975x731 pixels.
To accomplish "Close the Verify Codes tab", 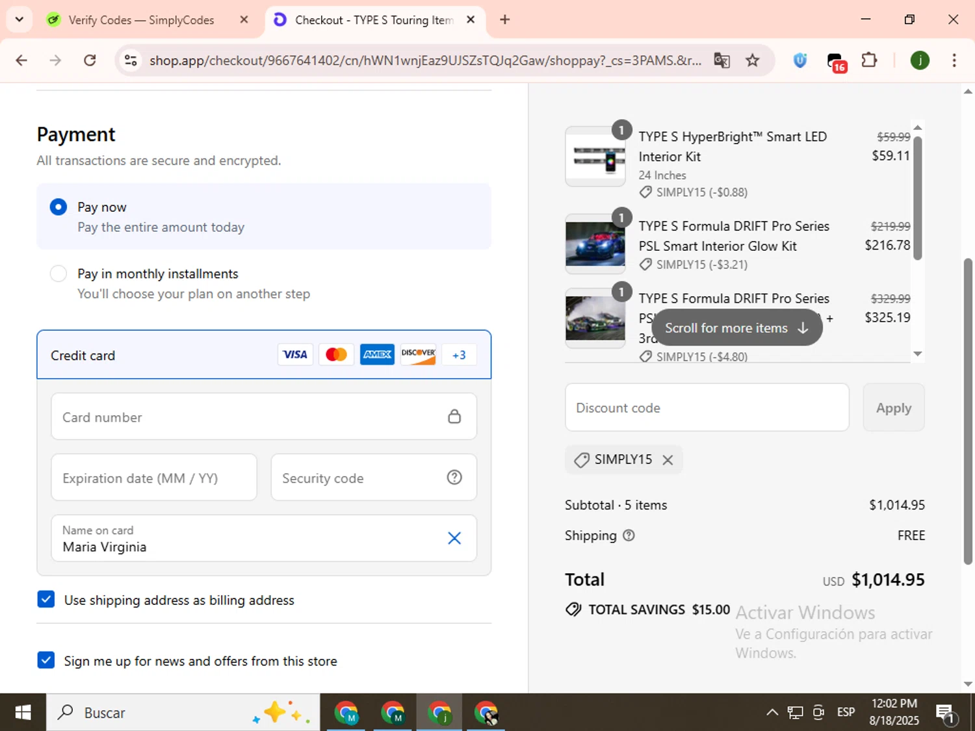I will (x=244, y=19).
